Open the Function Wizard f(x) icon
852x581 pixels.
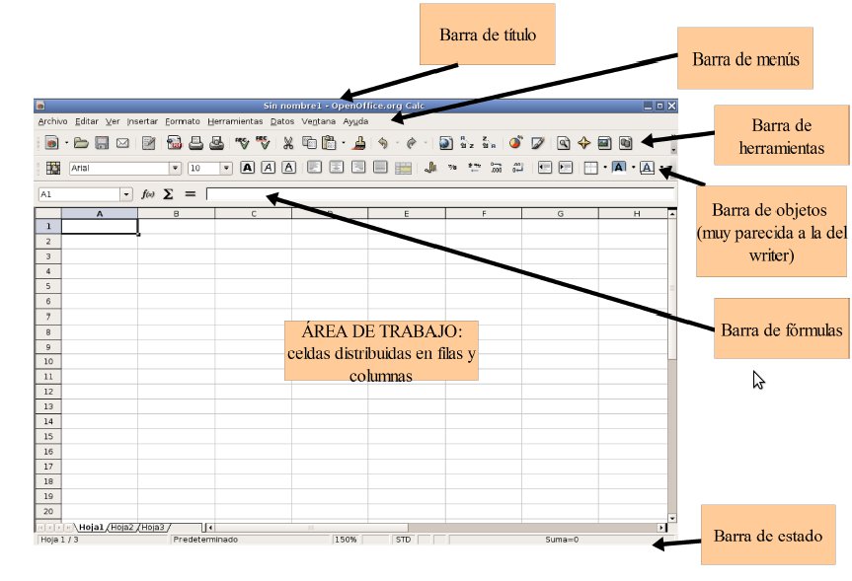pos(148,194)
